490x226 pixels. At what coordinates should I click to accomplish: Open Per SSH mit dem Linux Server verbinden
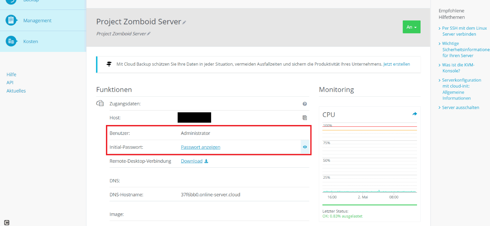tap(464, 31)
